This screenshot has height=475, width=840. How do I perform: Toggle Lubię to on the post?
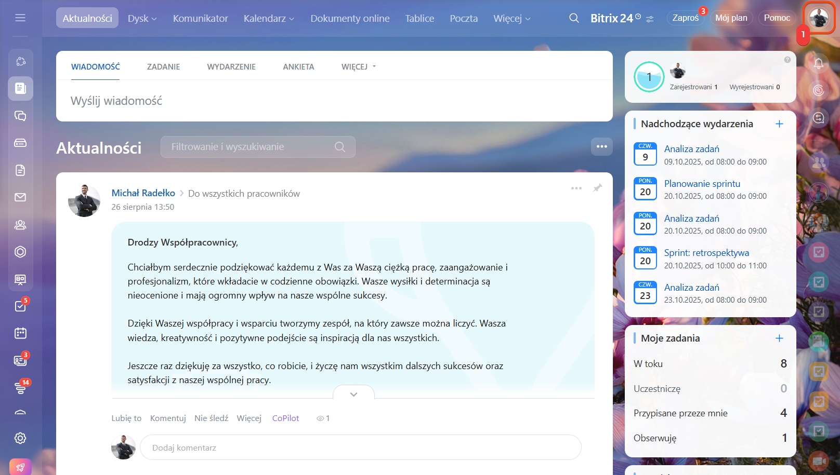tap(126, 418)
